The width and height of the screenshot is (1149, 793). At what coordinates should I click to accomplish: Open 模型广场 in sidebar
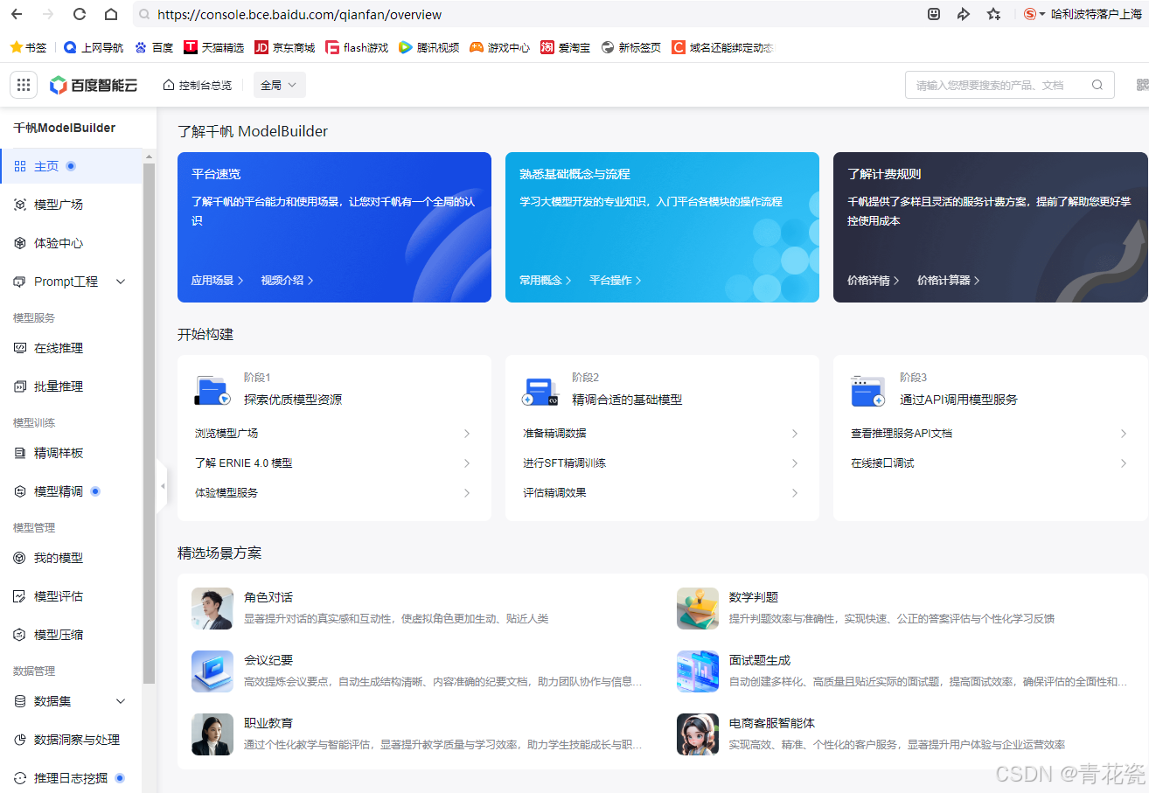[x=71, y=205]
